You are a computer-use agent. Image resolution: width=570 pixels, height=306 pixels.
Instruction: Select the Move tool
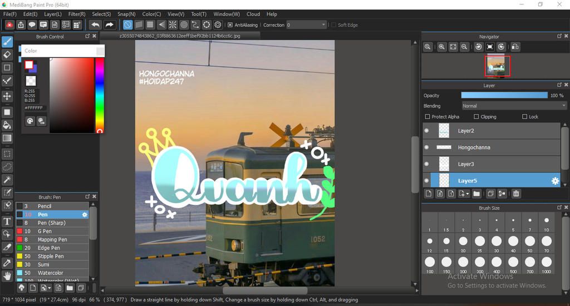click(7, 96)
